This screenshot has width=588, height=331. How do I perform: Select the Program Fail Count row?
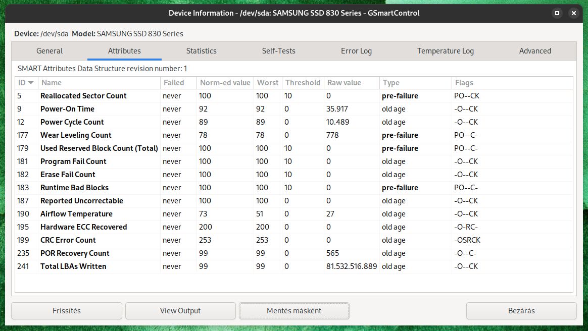[294, 161]
